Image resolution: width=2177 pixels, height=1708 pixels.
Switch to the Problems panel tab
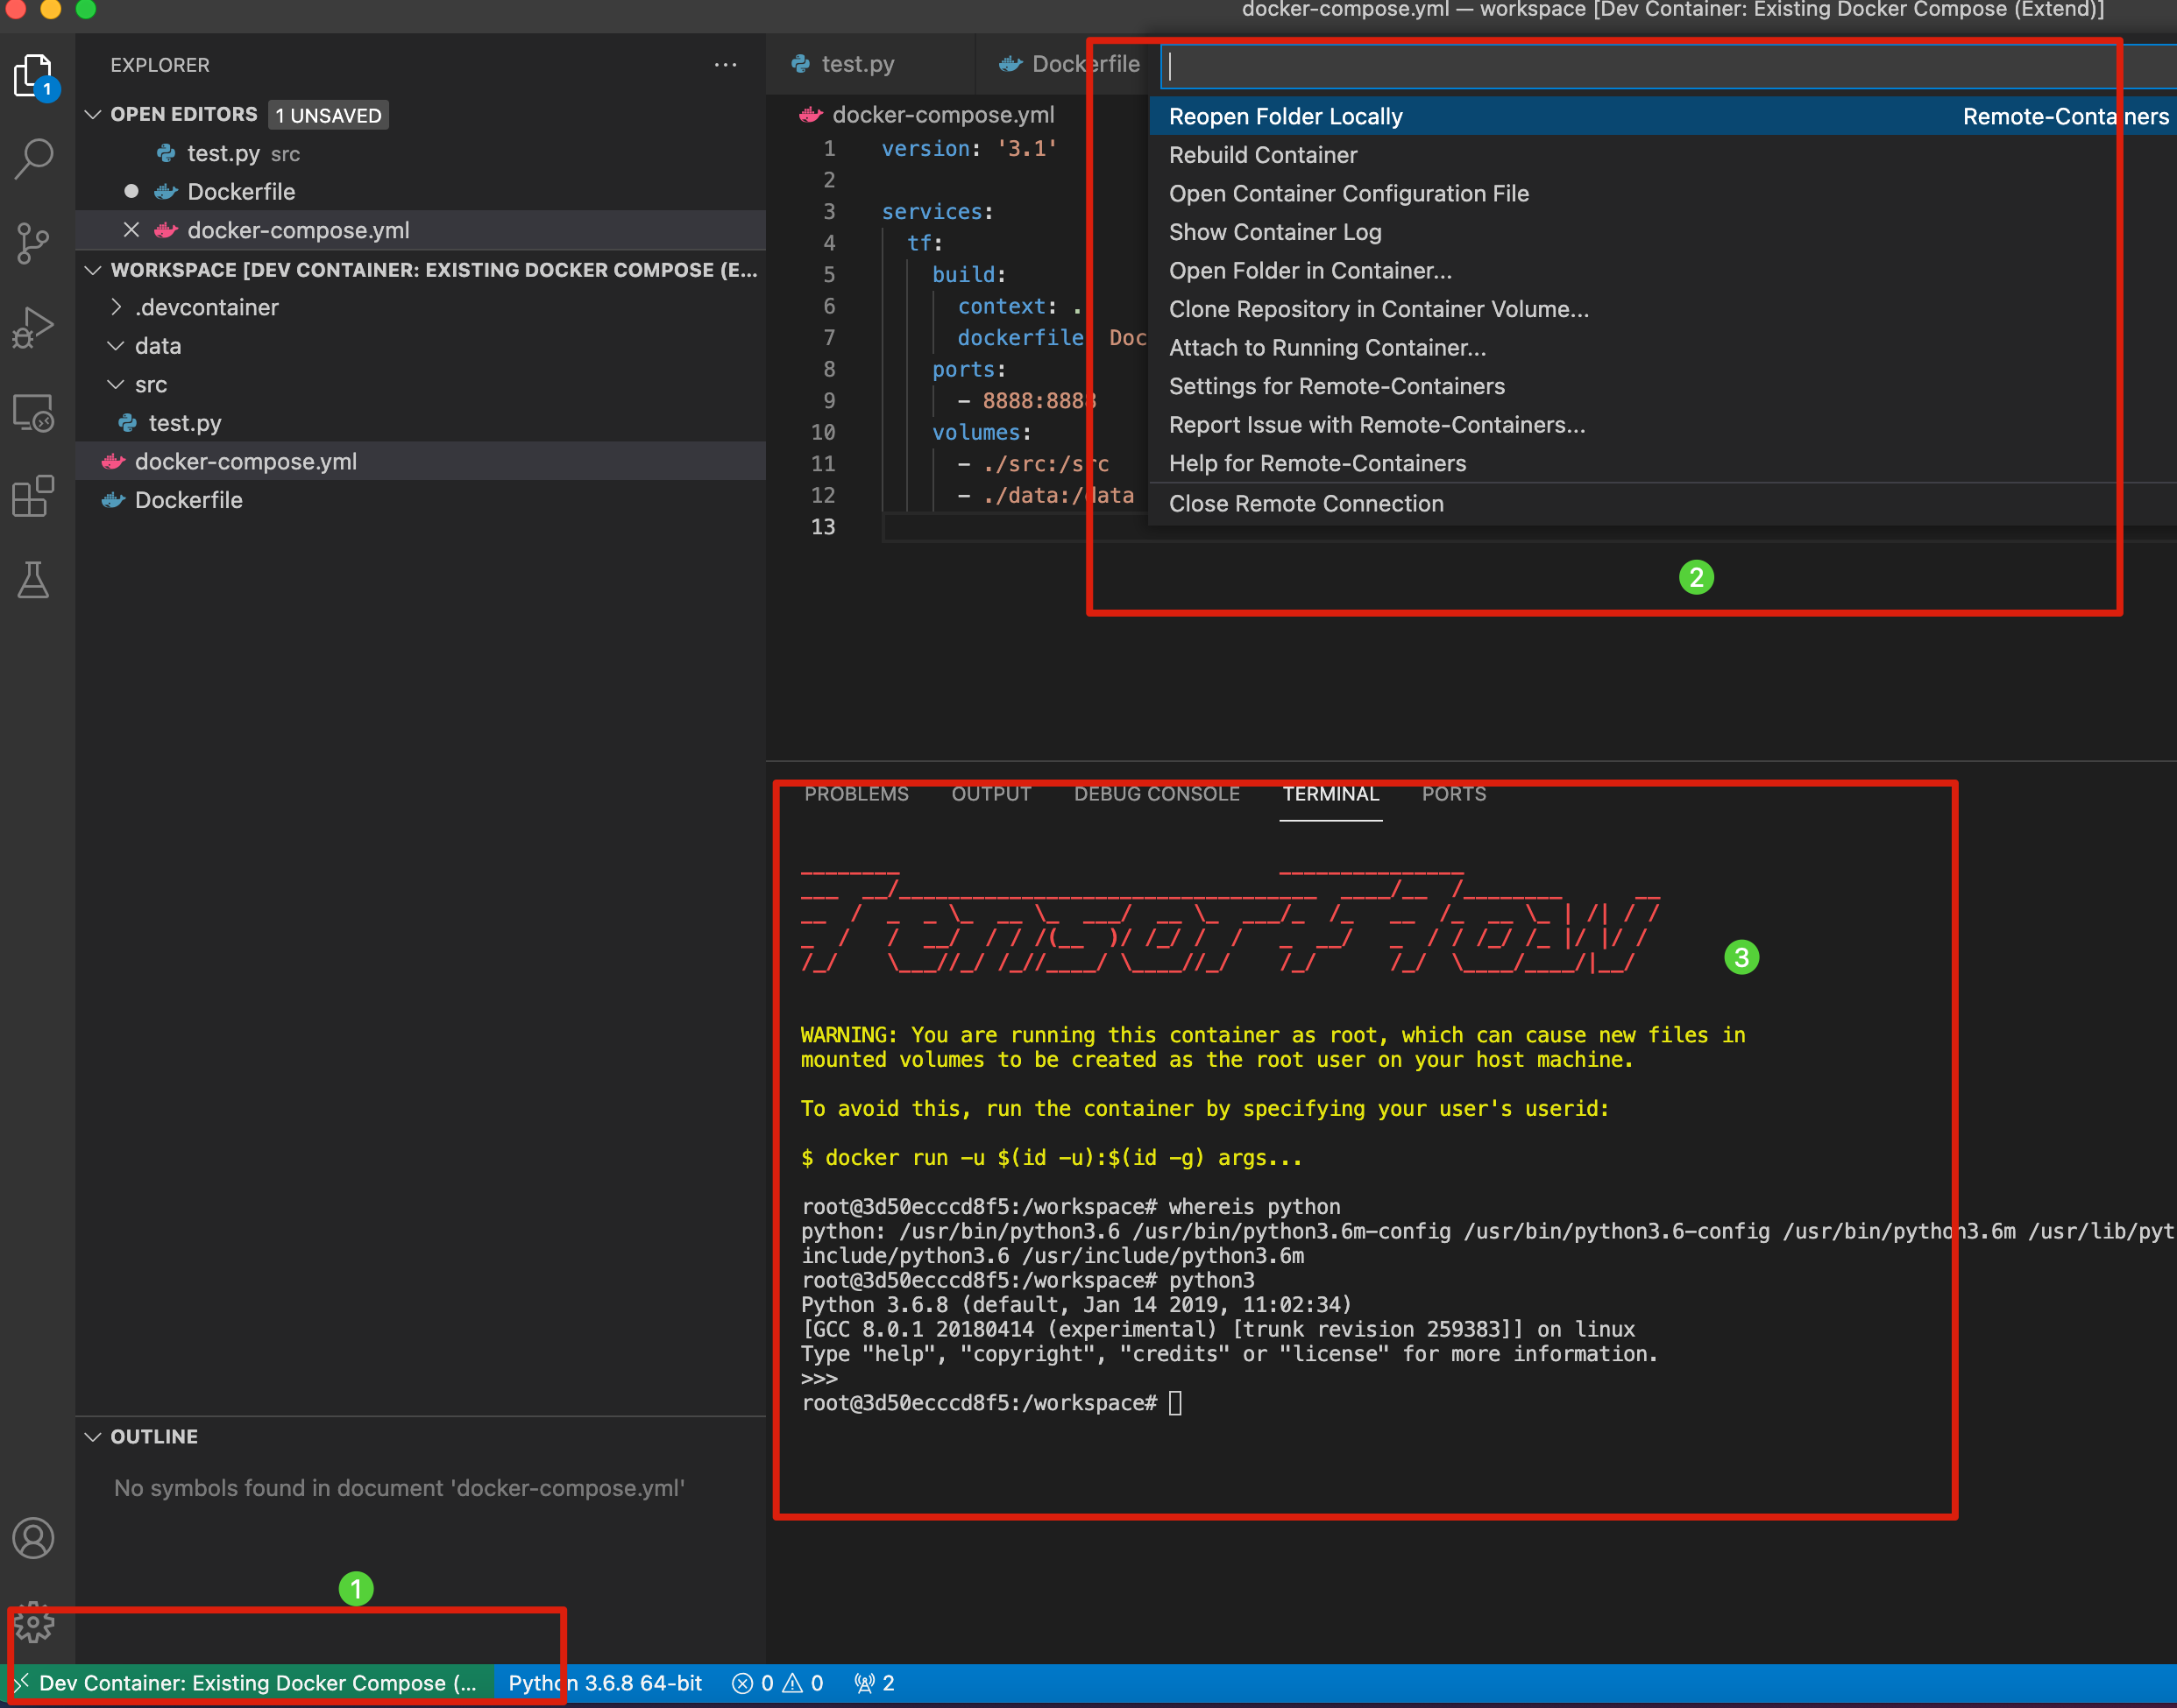856,794
